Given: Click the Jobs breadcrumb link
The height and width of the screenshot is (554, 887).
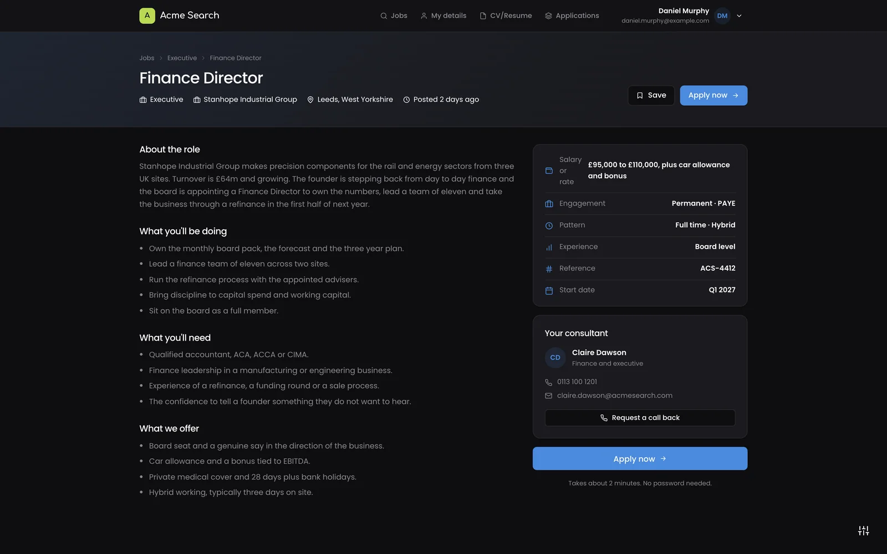Looking at the screenshot, I should click(147, 58).
